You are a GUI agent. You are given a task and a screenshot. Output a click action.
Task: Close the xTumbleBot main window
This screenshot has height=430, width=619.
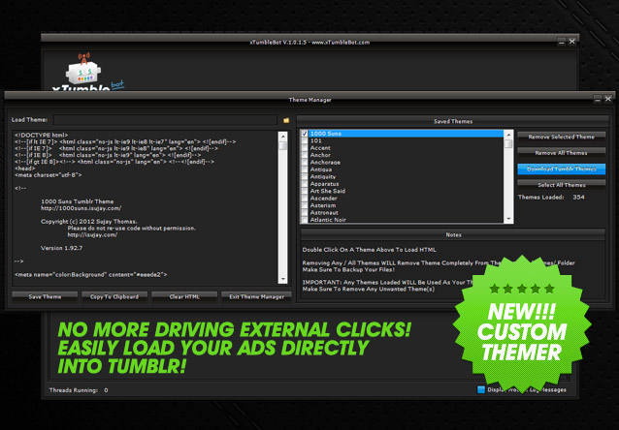point(571,42)
